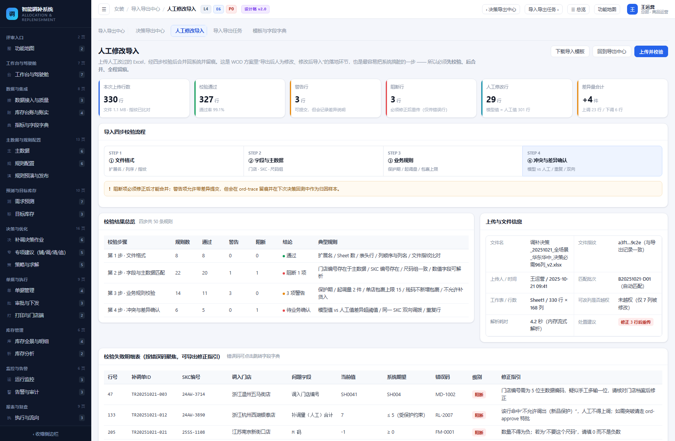675x441 pixels.
Task: Click error code MD-1002
Action: (445, 395)
